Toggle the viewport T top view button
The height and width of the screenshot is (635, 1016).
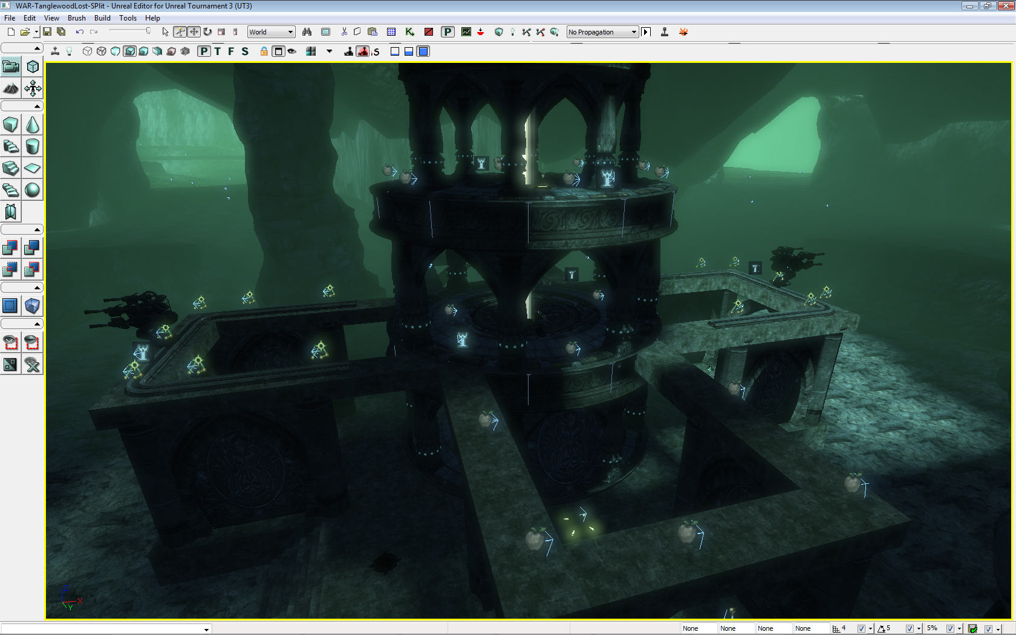click(x=218, y=51)
